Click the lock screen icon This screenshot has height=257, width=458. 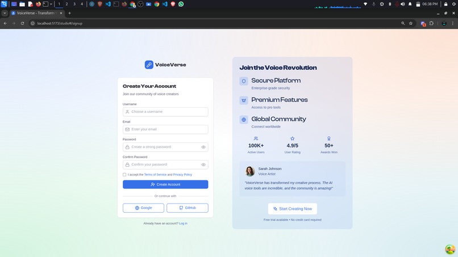coord(445,4)
